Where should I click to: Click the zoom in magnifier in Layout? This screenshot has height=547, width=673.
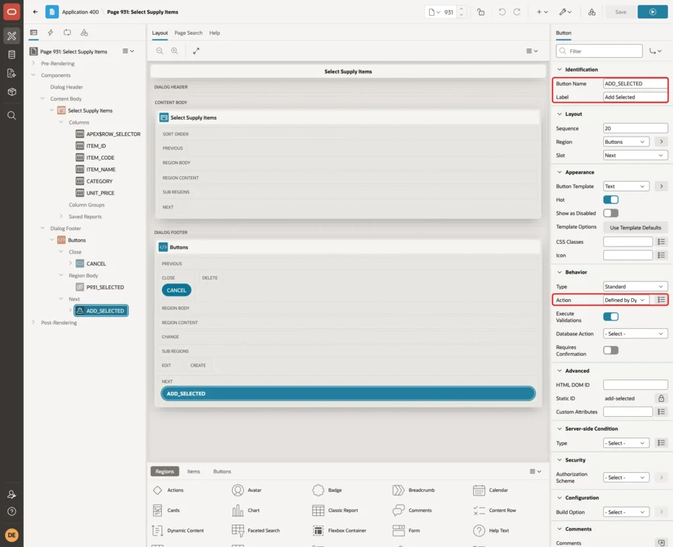click(175, 51)
